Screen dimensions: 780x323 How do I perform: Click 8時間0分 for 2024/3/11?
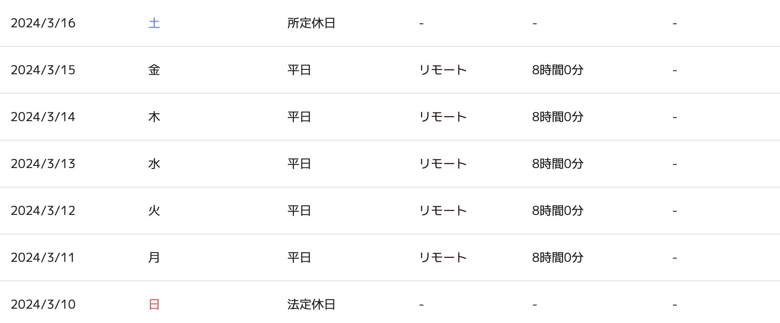point(558,257)
